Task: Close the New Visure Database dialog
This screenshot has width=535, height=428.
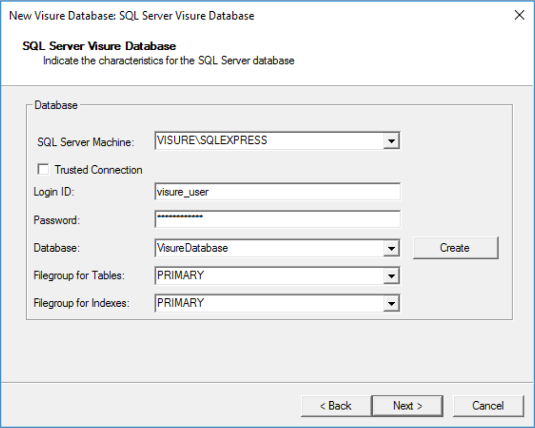Action: (519, 15)
